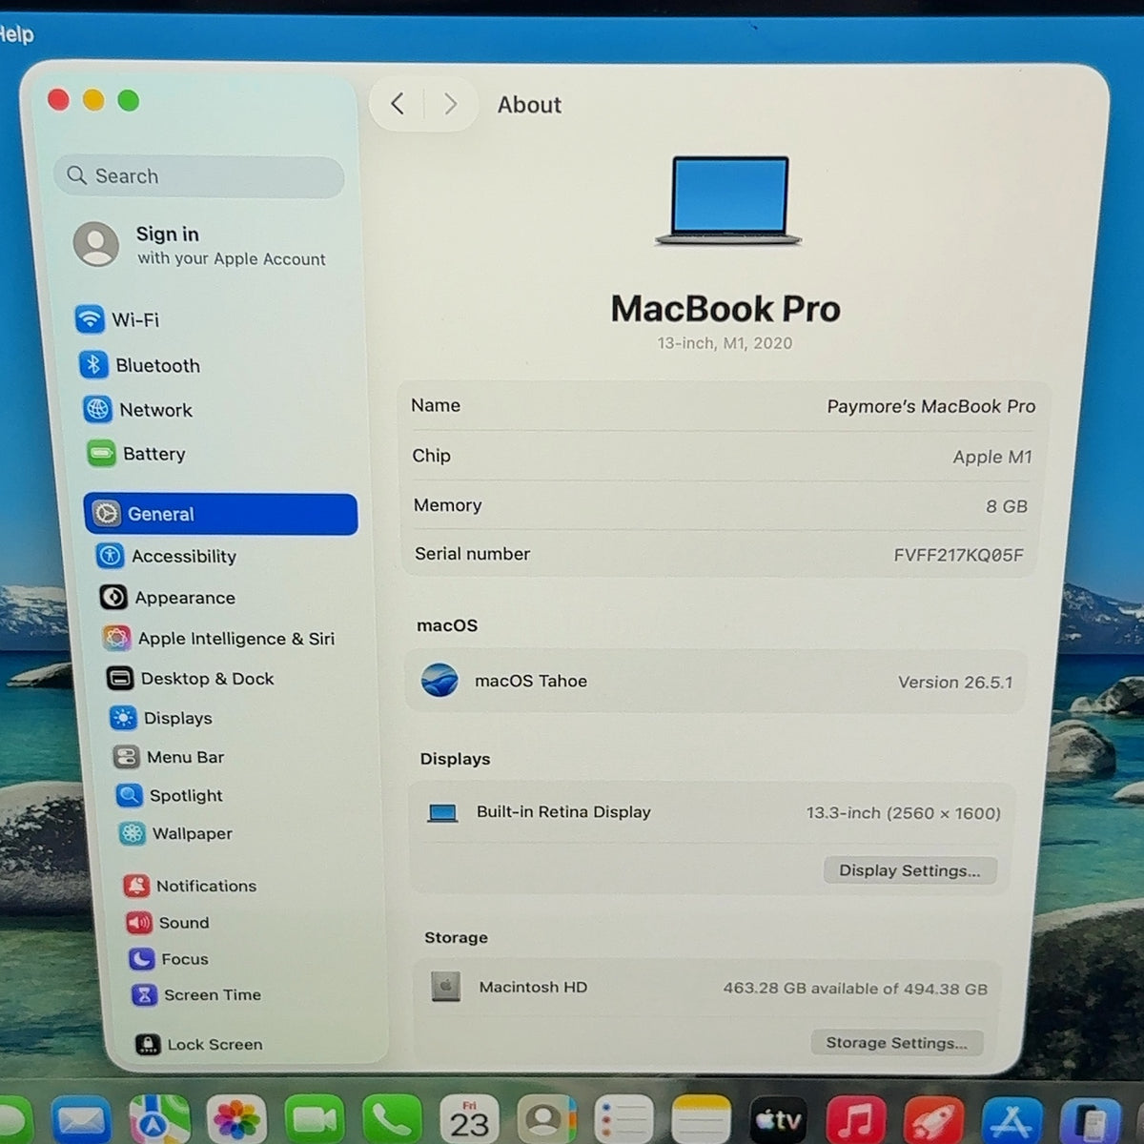Open the Bluetooth settings pane

140,365
